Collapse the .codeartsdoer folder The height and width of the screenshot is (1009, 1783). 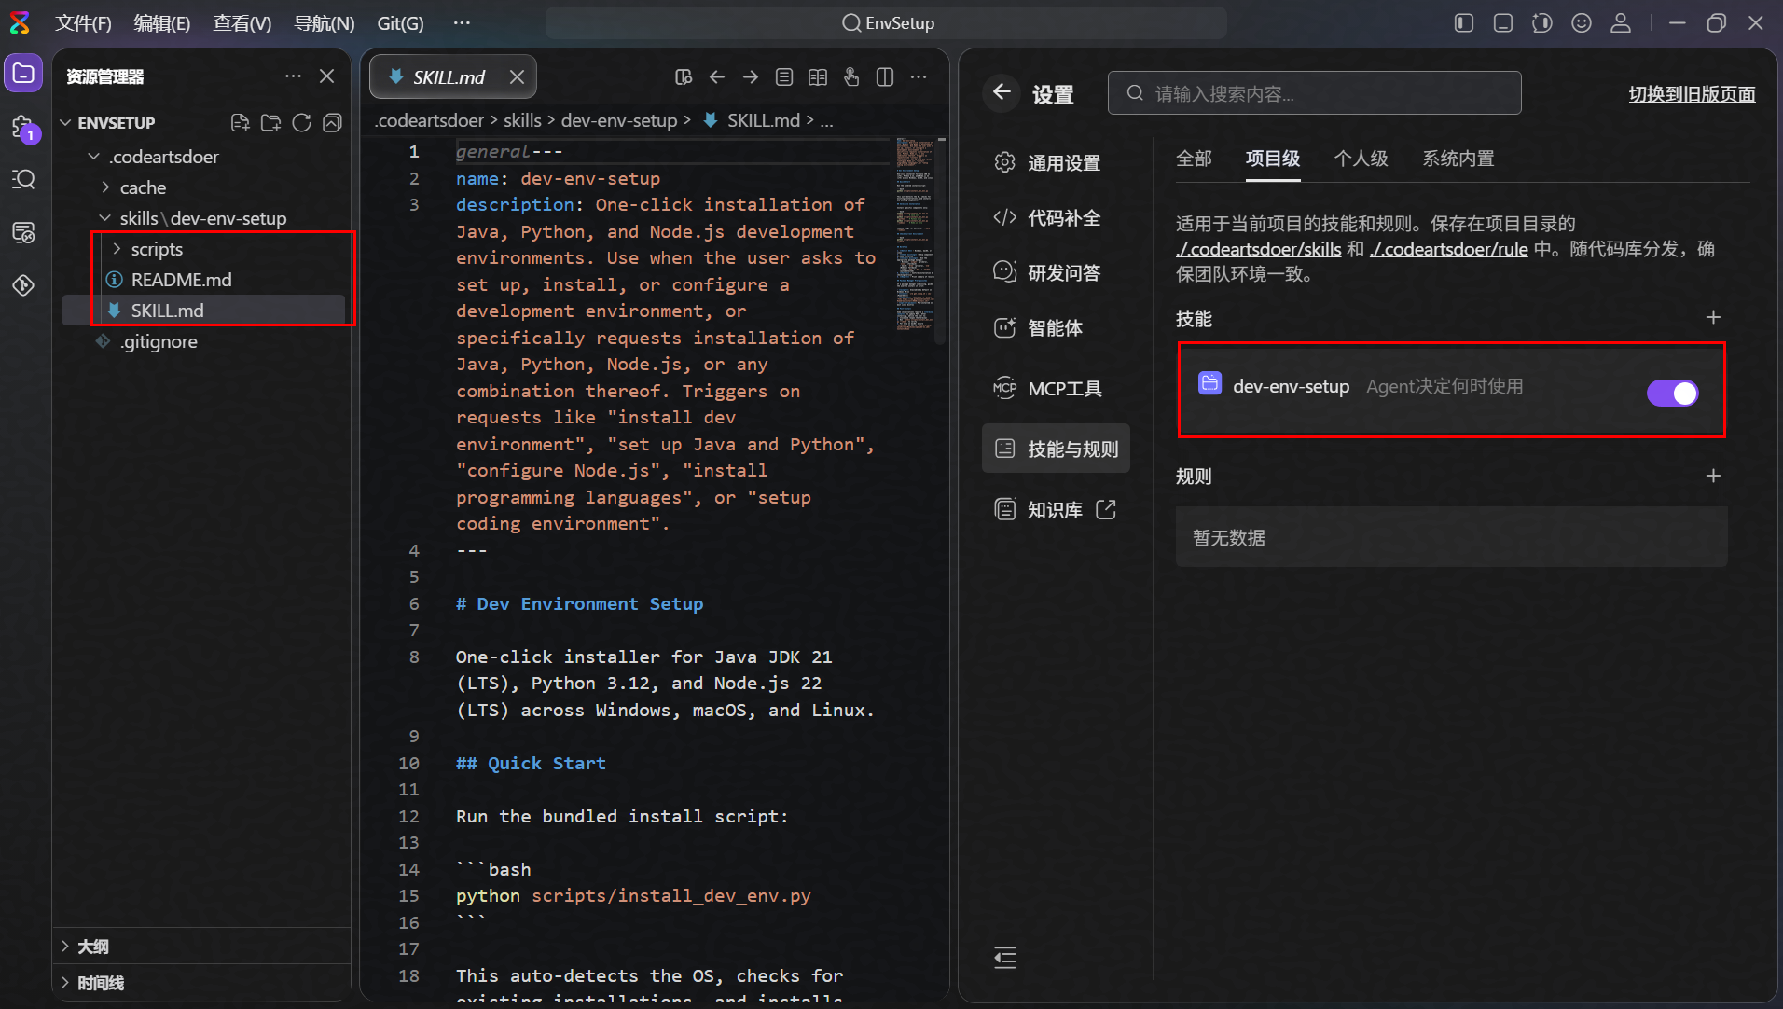(93, 157)
